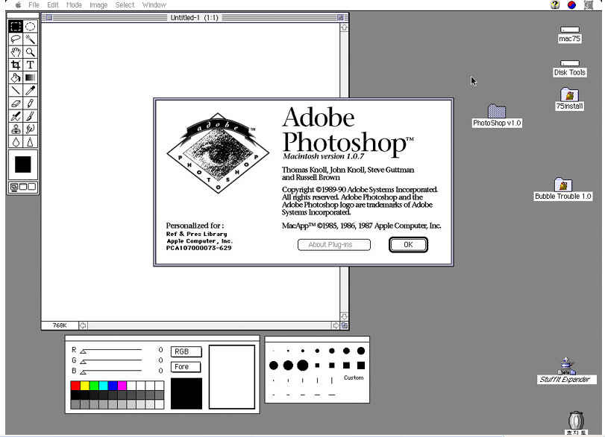Click the Custom brush option
605x437 pixels.
coord(354,377)
